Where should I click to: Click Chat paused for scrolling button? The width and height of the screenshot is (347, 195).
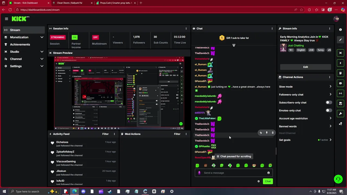(x=234, y=156)
